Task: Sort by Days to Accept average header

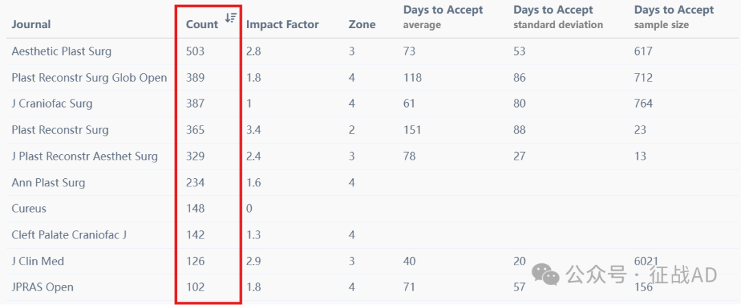Action: pyautogui.click(x=443, y=16)
